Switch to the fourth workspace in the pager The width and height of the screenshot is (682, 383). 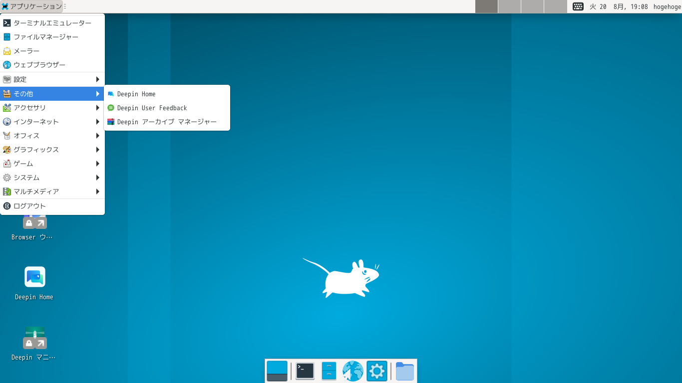[555, 6]
